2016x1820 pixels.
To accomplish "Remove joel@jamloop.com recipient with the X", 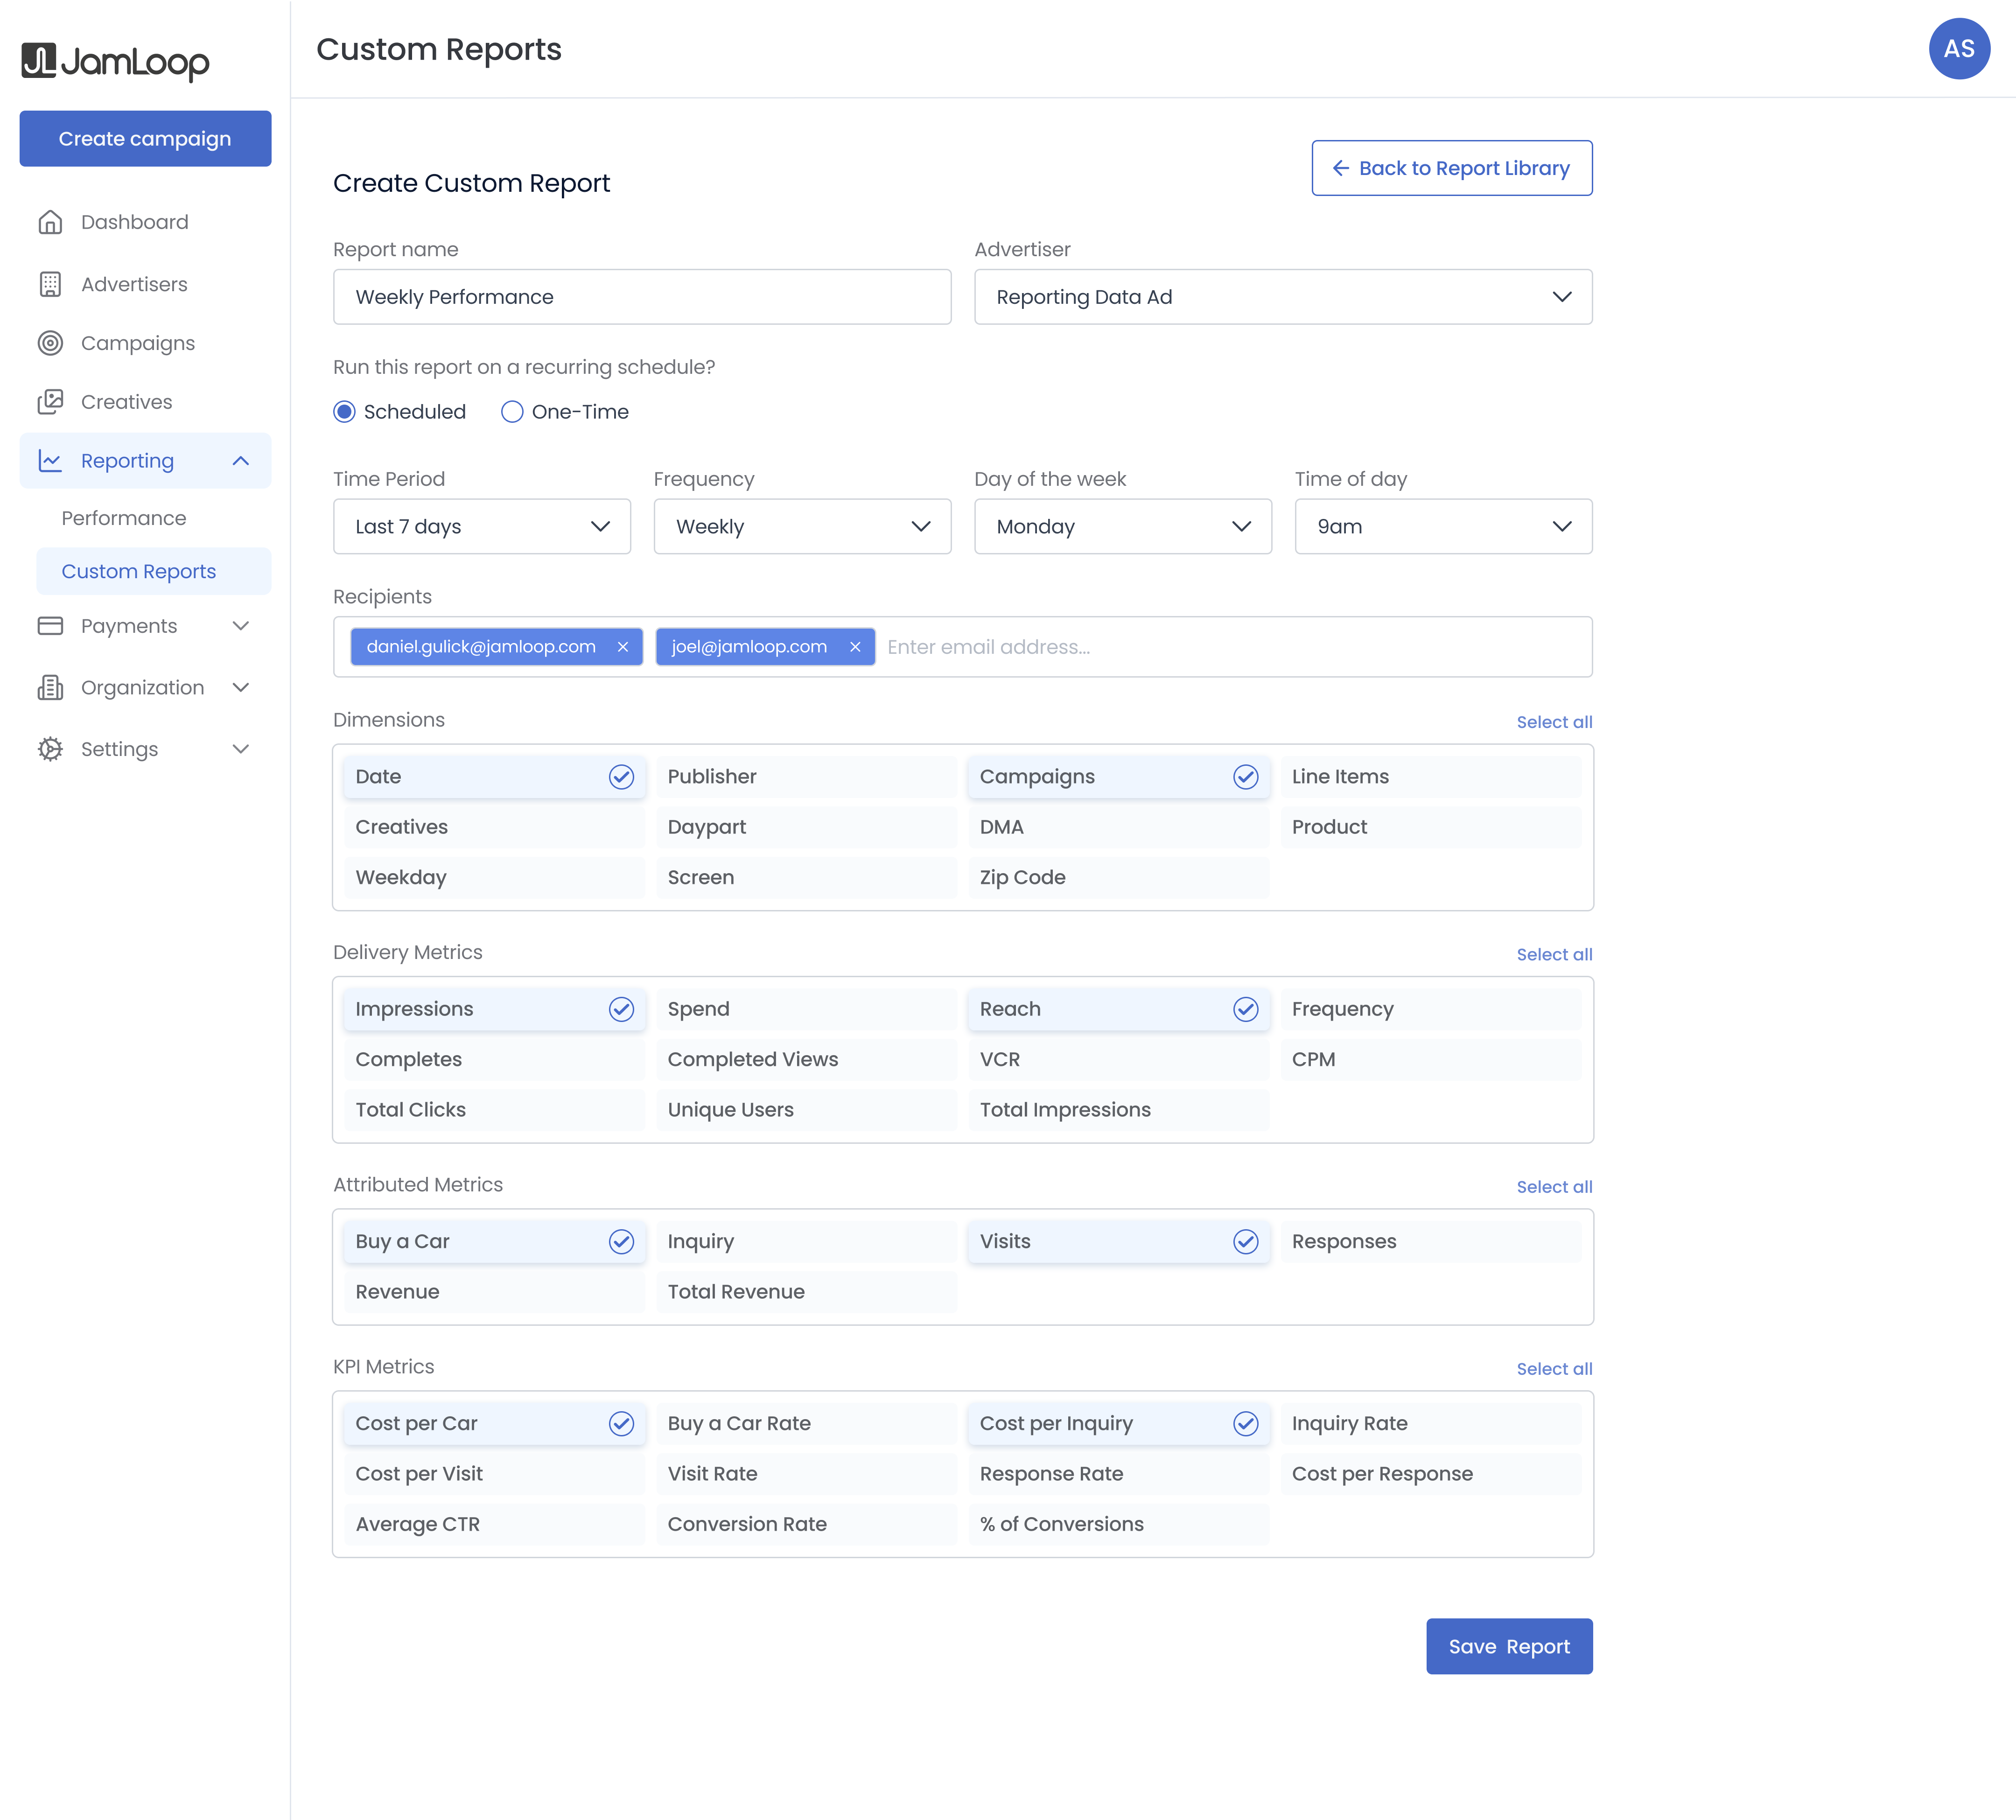I will coord(855,647).
